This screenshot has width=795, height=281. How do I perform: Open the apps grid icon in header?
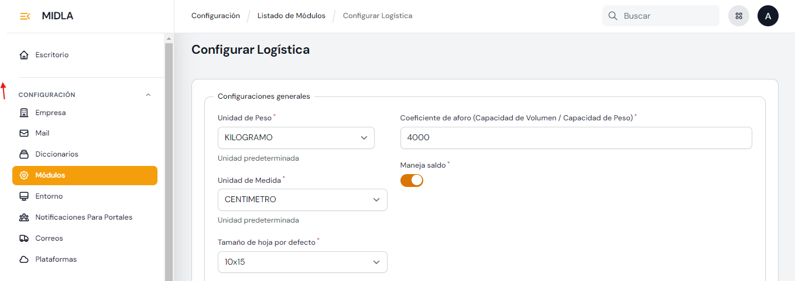tap(739, 16)
